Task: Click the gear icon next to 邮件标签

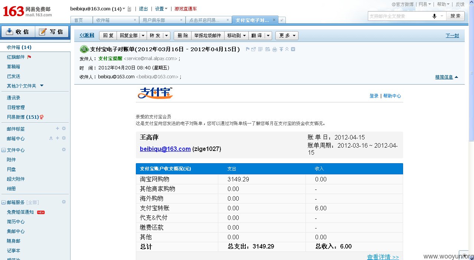Action: (64, 128)
